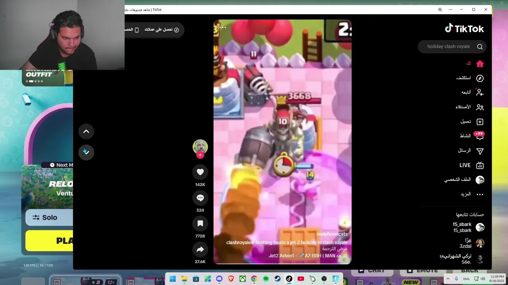The height and width of the screenshot is (285, 508).
Task: Open the Following person icon
Action: 480,93
